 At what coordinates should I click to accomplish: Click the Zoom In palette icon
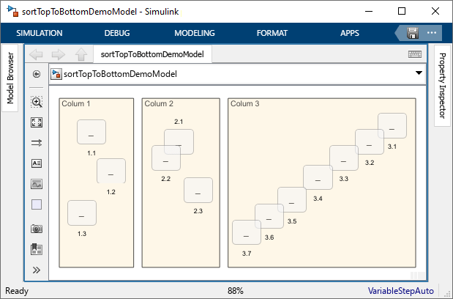tap(37, 103)
